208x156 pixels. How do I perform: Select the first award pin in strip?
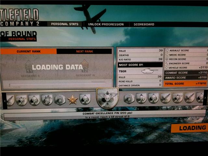pos(10,100)
